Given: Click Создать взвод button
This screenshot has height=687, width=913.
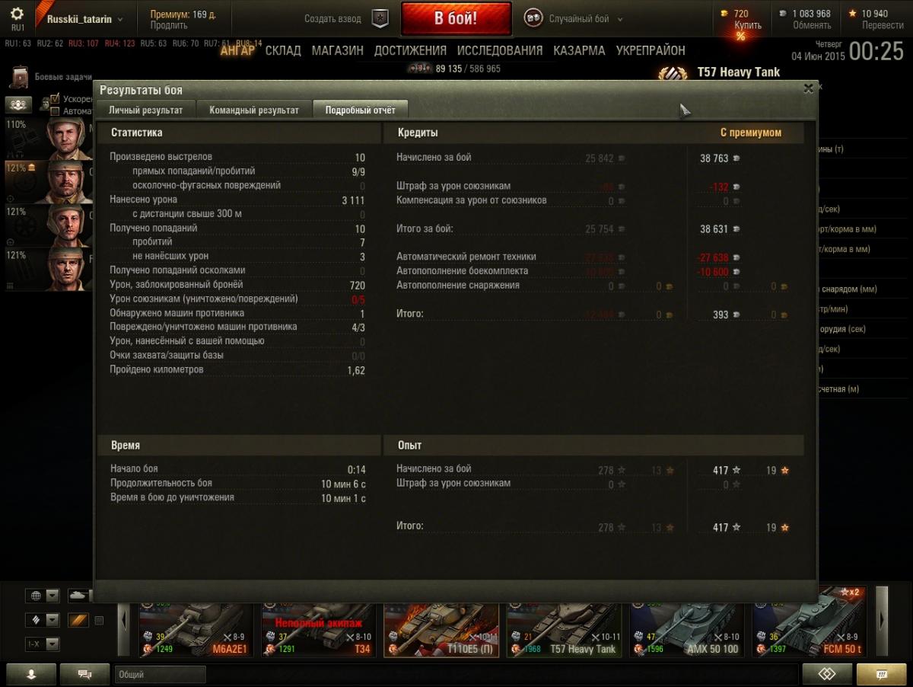Looking at the screenshot, I should 333,19.
